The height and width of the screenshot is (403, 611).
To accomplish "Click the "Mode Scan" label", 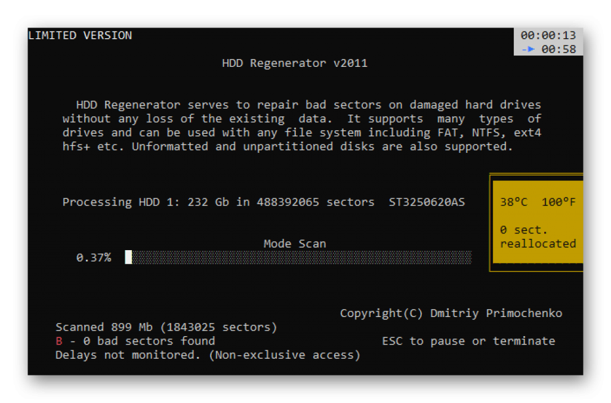I will [x=295, y=244].
